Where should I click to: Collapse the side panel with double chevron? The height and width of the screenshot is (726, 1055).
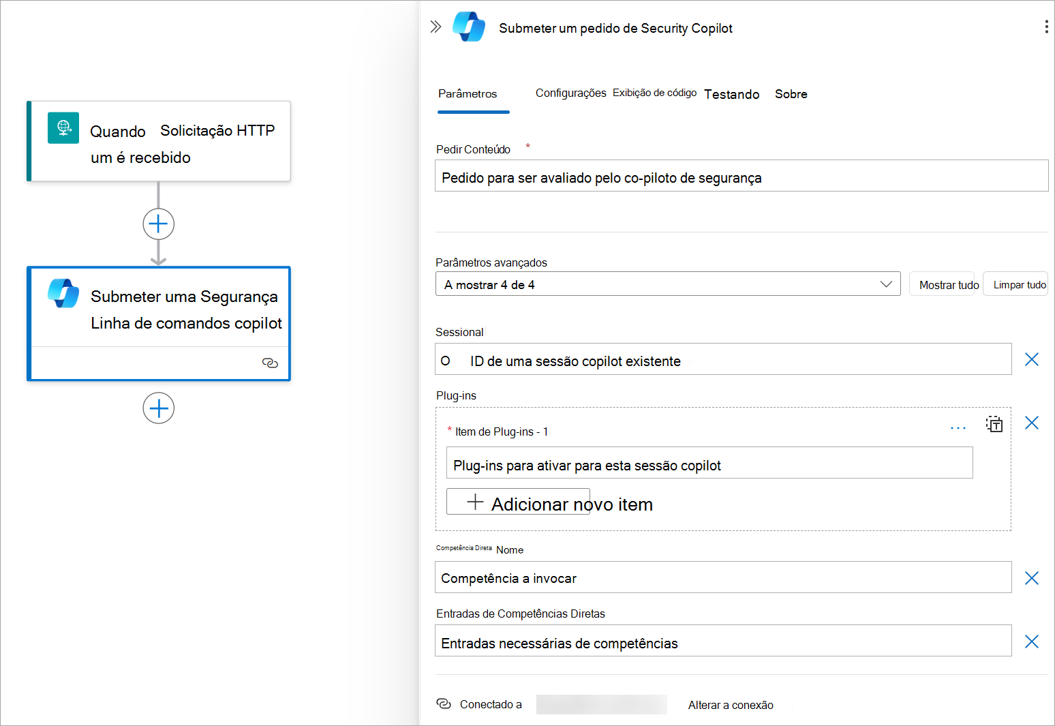436,27
